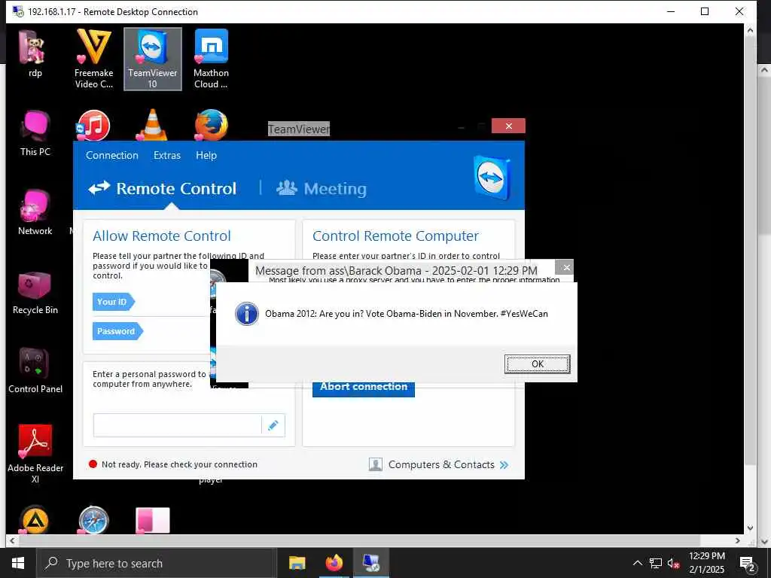The width and height of the screenshot is (771, 578).
Task: Expand Computers & Contacts double arrow
Action: pyautogui.click(x=504, y=465)
